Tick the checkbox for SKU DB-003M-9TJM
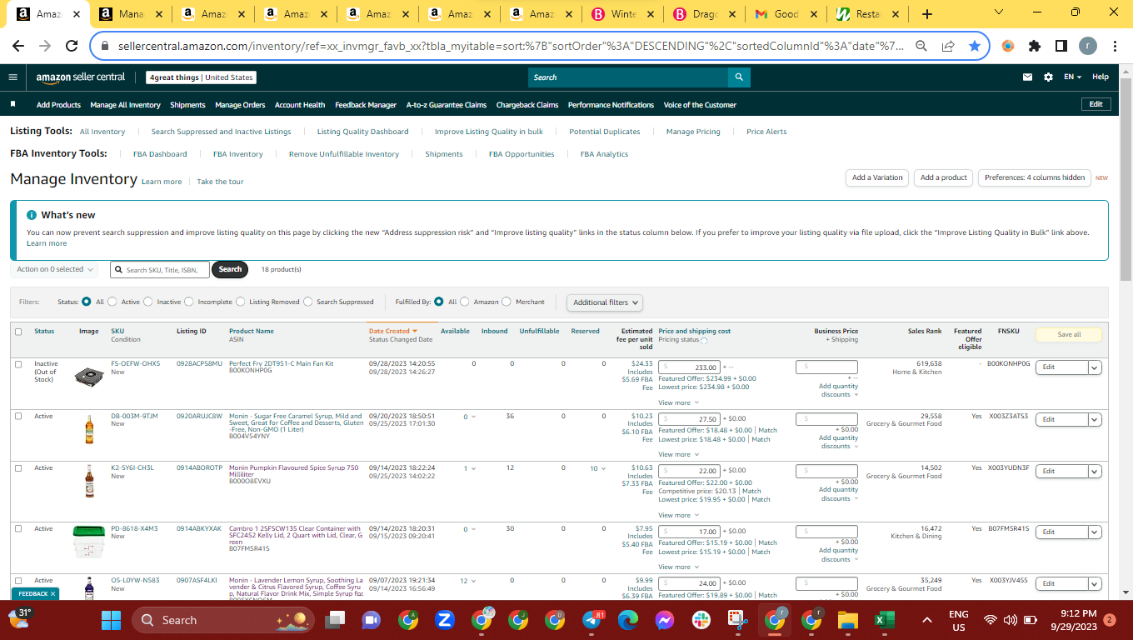 [x=18, y=417]
